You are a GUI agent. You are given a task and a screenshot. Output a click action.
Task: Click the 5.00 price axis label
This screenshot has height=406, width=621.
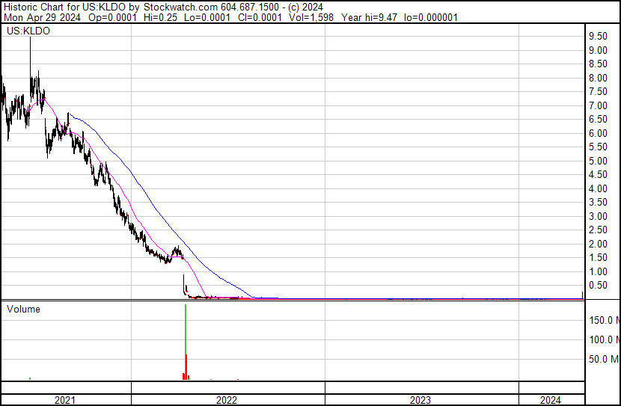[x=597, y=162]
